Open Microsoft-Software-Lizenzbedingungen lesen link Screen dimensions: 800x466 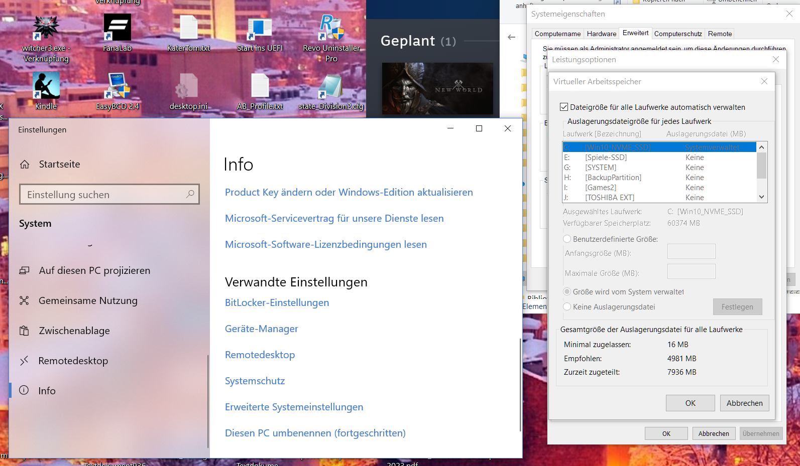tap(326, 244)
